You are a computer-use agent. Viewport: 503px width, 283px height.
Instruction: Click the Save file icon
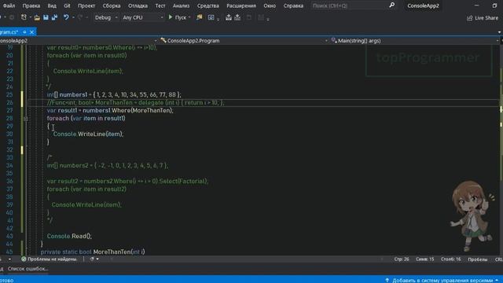(x=46, y=17)
